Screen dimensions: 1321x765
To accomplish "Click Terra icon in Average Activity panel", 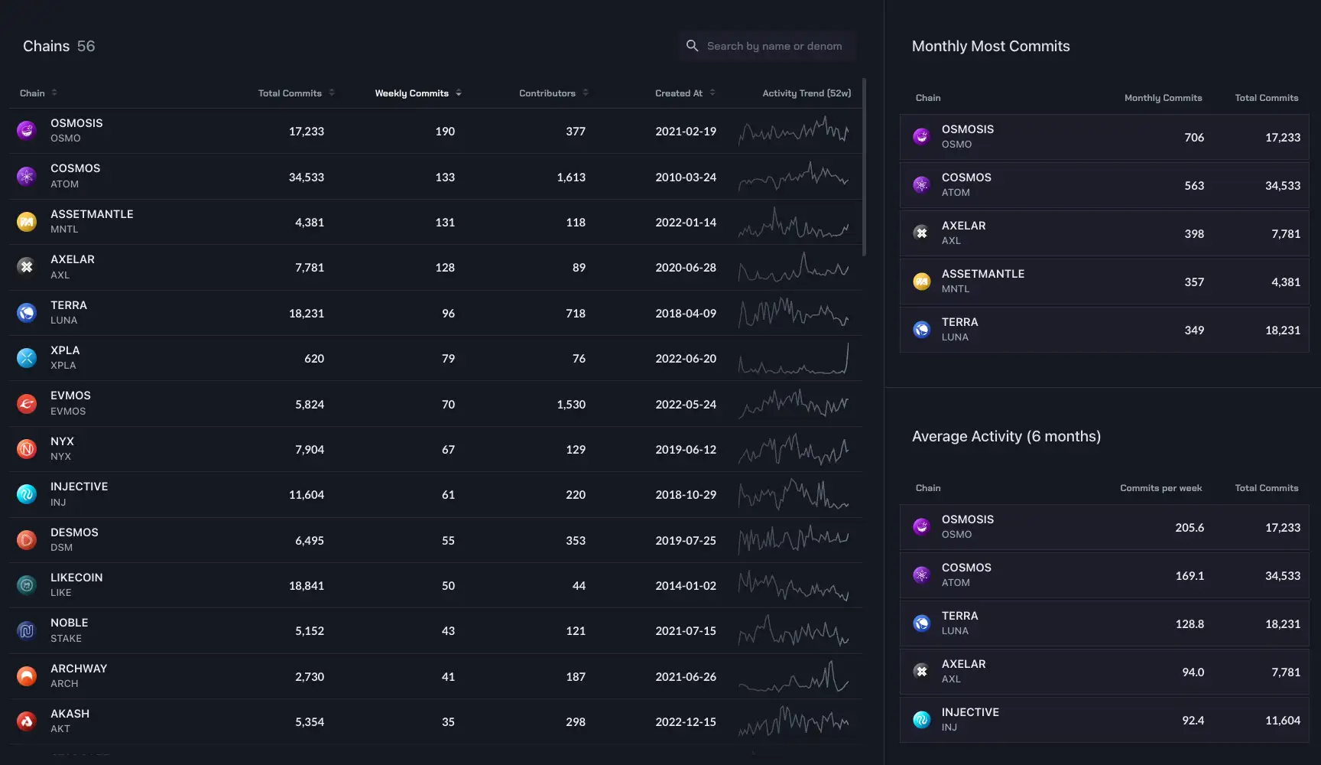I will (x=921, y=623).
